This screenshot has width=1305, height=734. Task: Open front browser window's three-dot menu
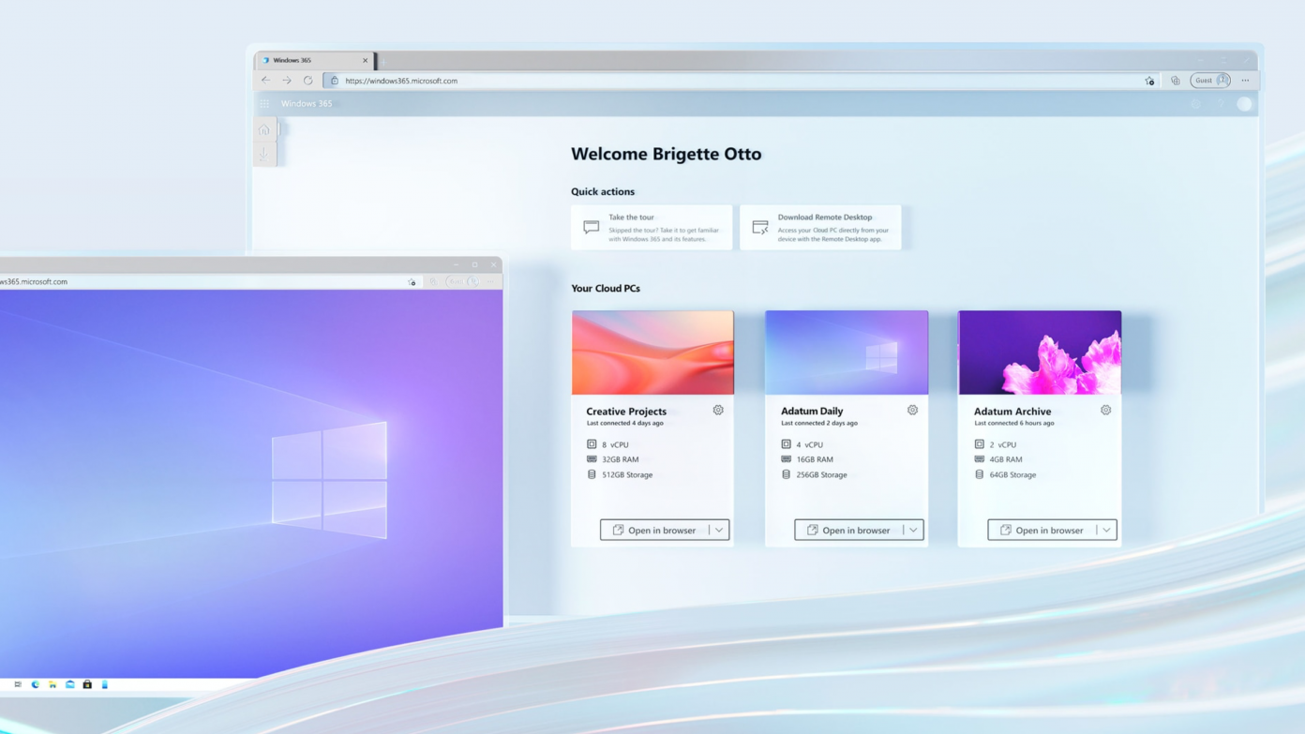click(490, 282)
